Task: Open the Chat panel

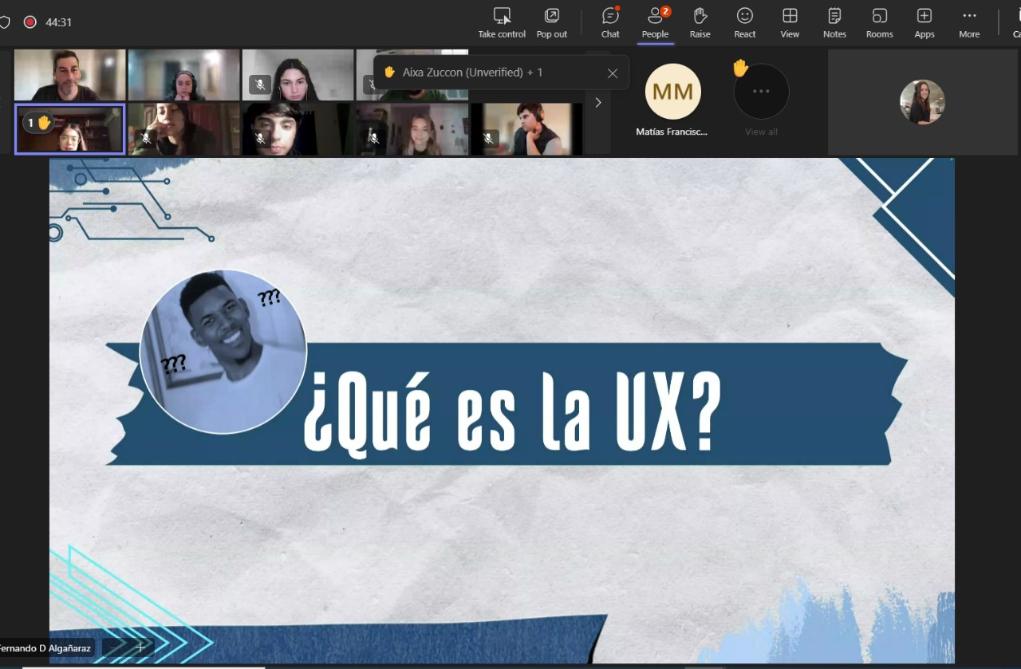Action: [610, 22]
